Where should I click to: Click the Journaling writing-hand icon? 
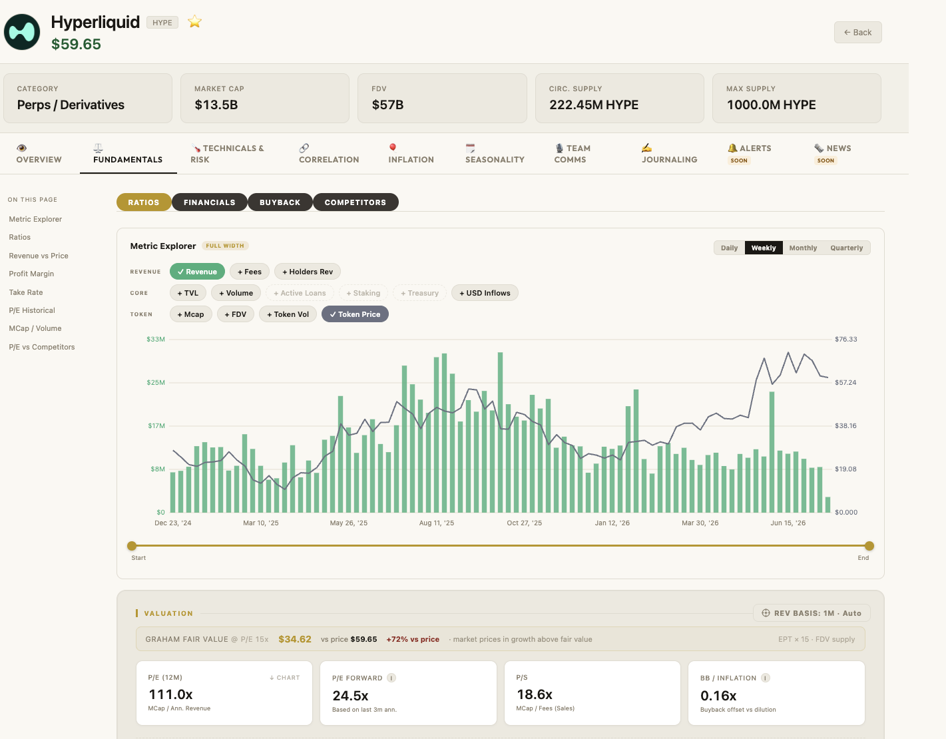click(646, 148)
